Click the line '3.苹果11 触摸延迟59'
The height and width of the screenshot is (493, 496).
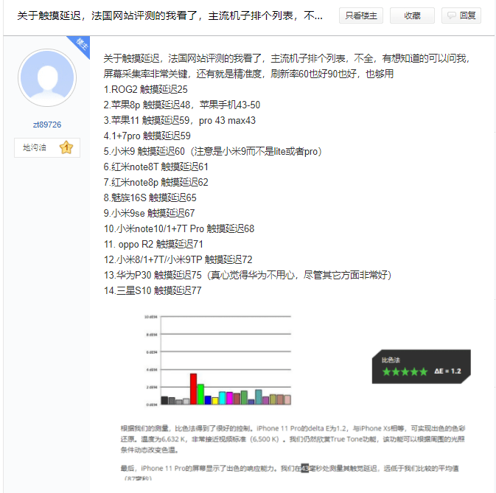click(147, 120)
